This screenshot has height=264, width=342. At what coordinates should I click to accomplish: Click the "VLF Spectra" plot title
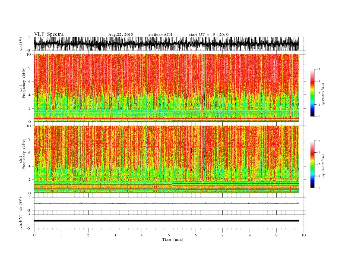49,34
